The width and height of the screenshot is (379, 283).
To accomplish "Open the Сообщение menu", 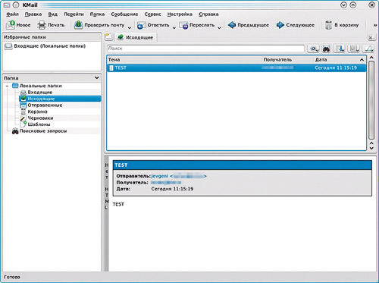I will tap(124, 14).
